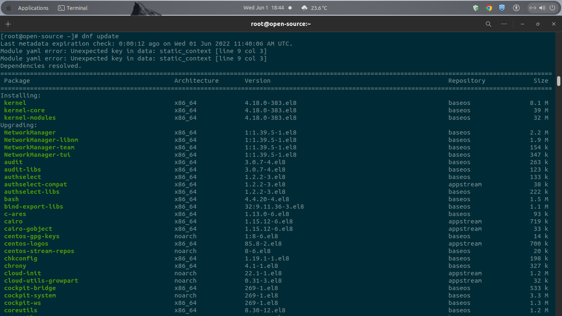
Task: Click the cloud-utils-growpart package name
Action: coord(41,281)
